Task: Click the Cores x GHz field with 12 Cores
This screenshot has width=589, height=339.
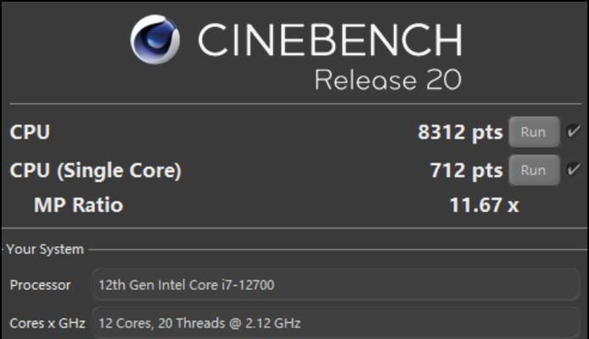Action: 335,323
